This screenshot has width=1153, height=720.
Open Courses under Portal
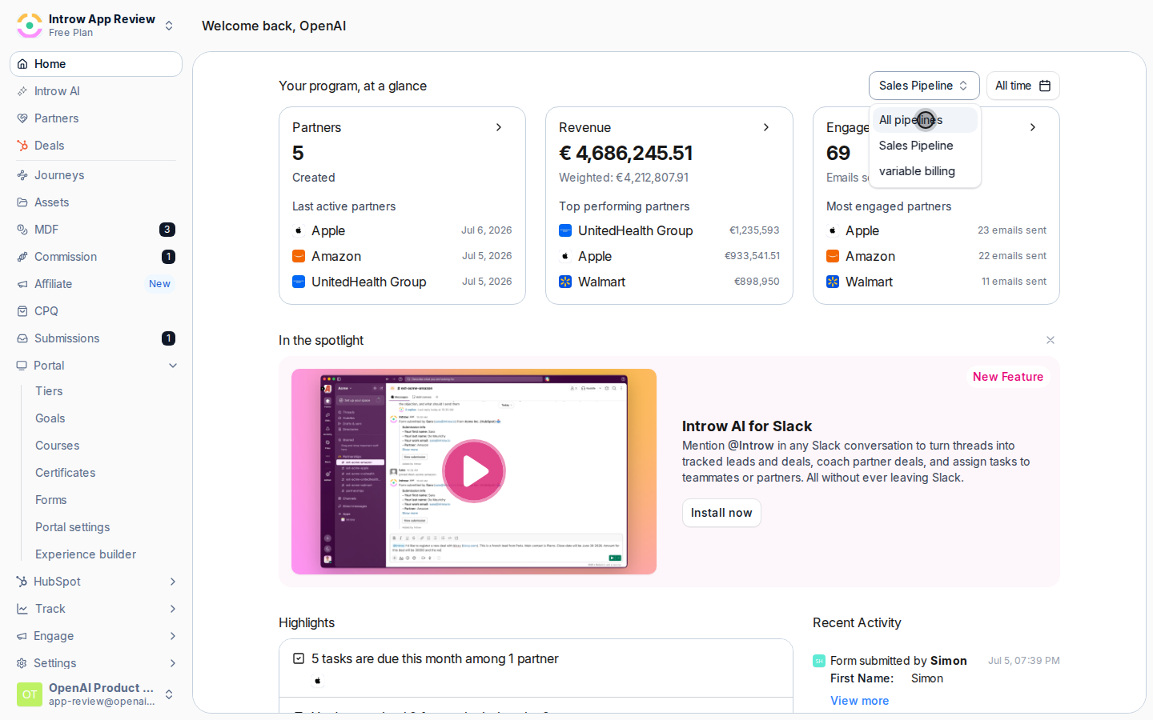tap(58, 446)
